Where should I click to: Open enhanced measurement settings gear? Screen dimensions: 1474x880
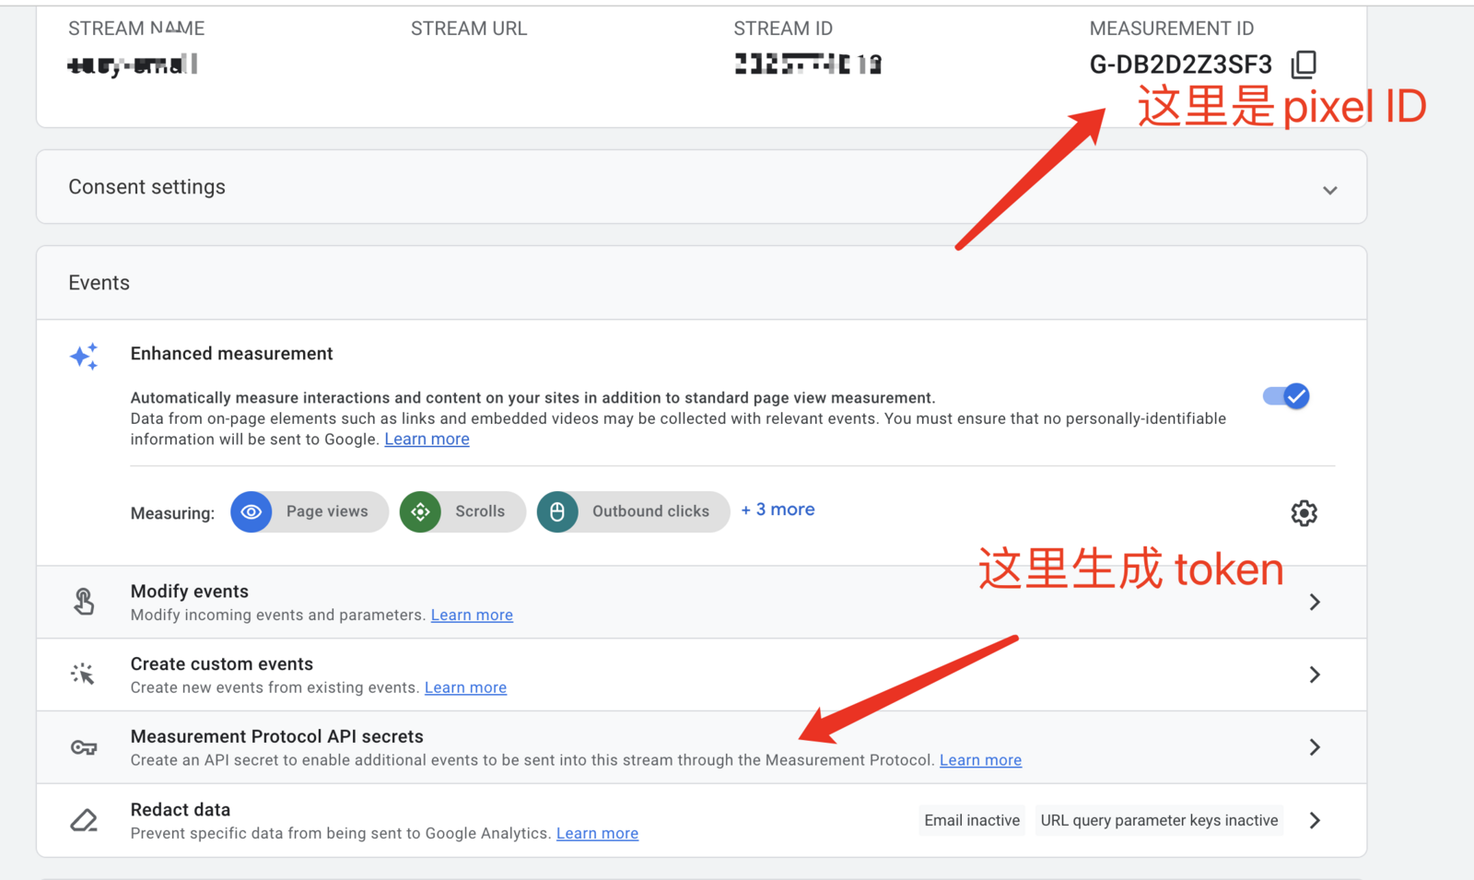[1304, 513]
